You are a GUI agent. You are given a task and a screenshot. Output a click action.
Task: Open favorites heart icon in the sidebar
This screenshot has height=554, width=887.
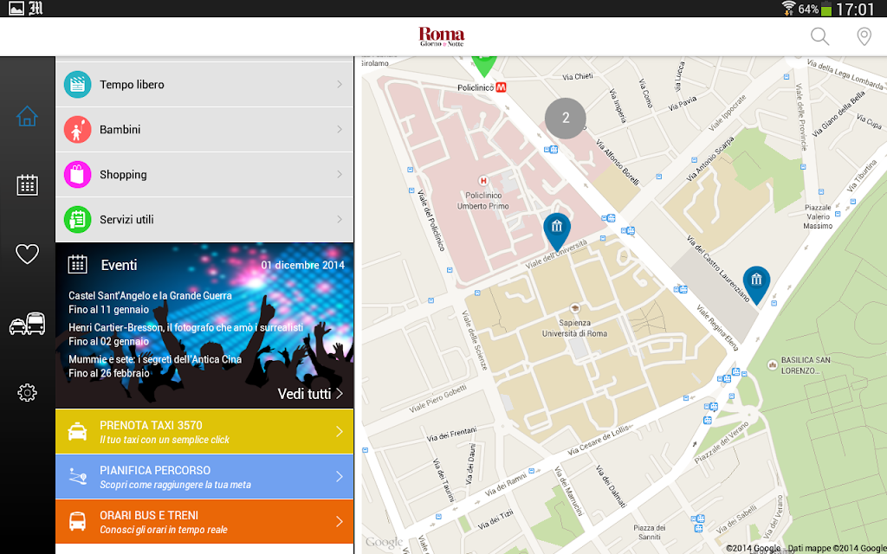27,254
